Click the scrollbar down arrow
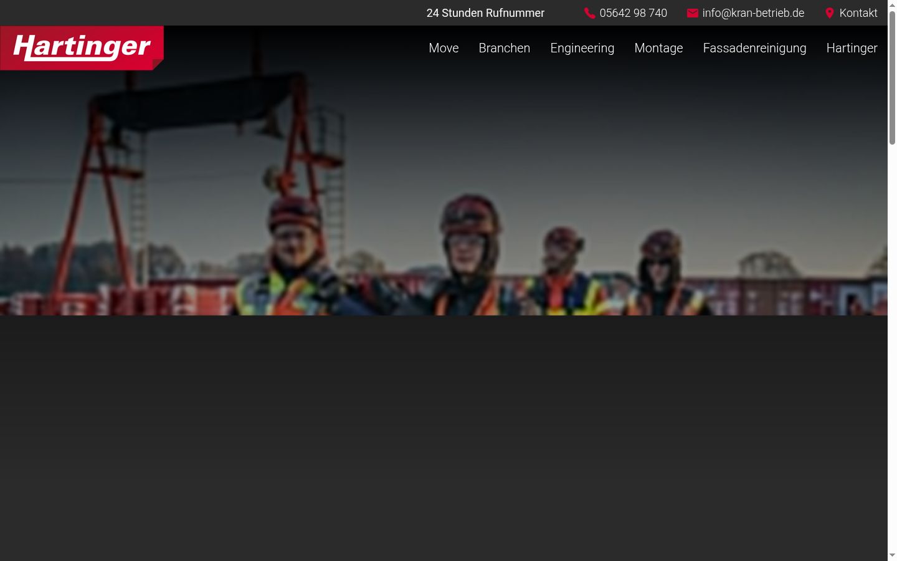The height and width of the screenshot is (561, 897). (892, 555)
